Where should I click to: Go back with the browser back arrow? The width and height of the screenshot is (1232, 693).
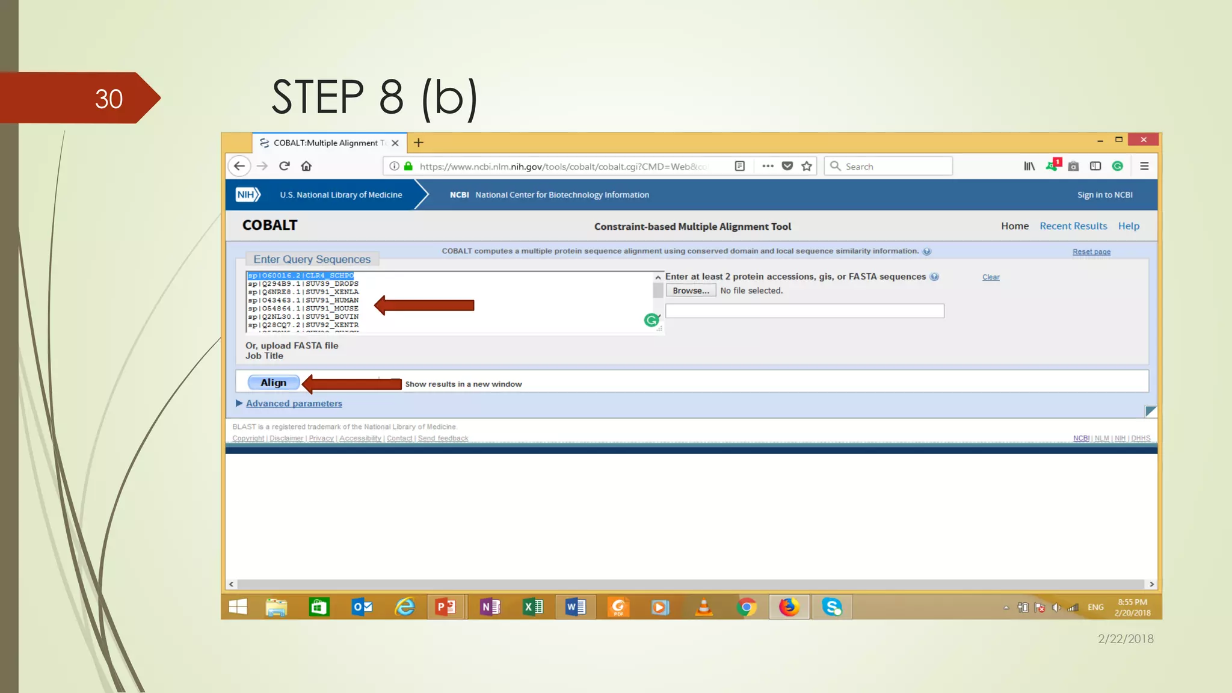coord(239,166)
